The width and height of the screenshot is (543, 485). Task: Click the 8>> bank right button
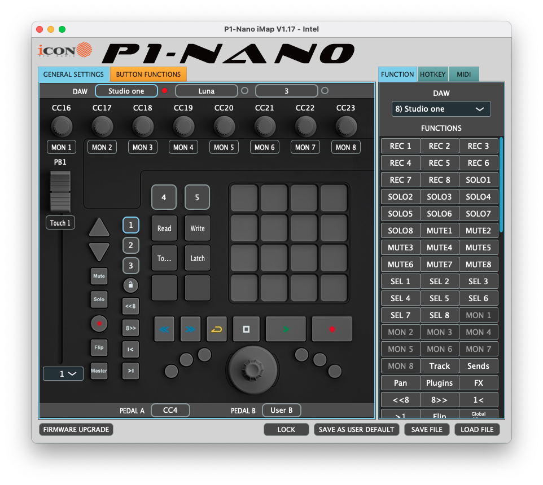(130, 328)
